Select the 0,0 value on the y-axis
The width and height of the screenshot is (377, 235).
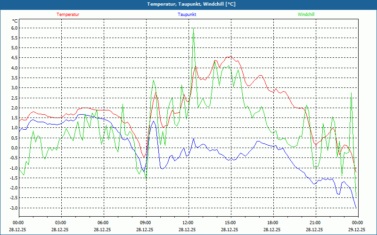(14, 148)
